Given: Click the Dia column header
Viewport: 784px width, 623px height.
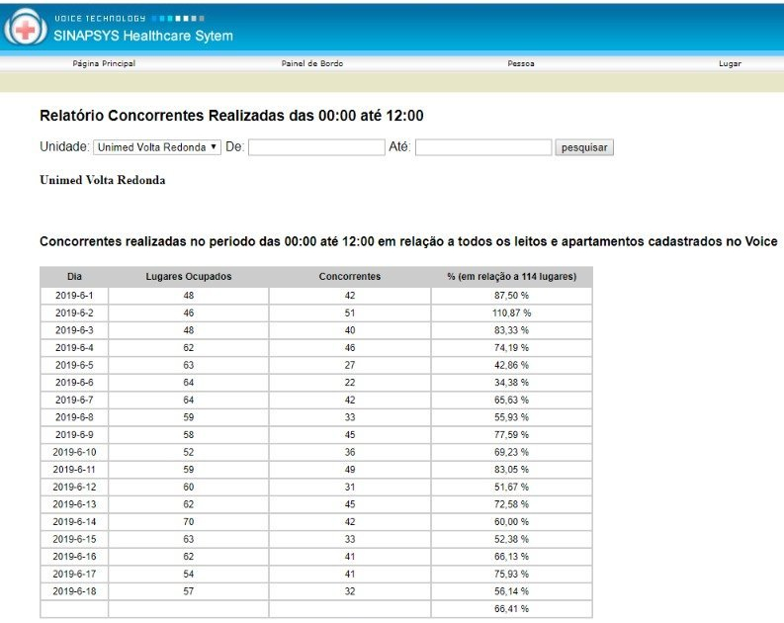Looking at the screenshot, I should (x=74, y=277).
